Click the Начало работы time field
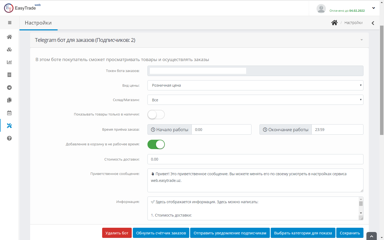Viewport: 384px width, 240px height. tap(221, 130)
